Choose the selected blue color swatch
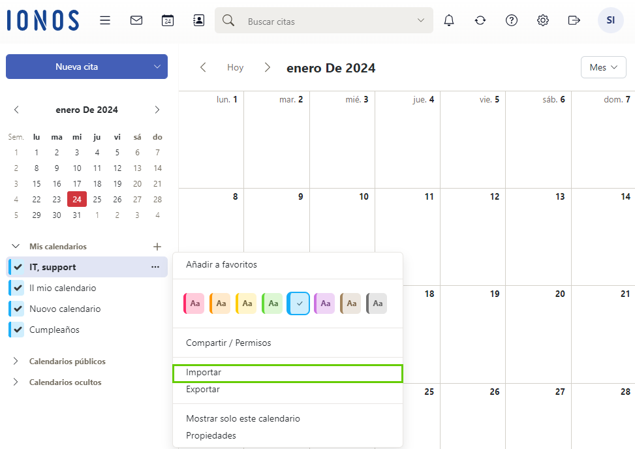Viewport: 635px width, 449px height. tap(298, 303)
